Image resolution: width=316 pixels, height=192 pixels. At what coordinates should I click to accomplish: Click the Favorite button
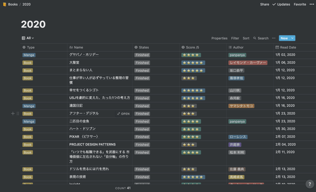(x=300, y=4)
